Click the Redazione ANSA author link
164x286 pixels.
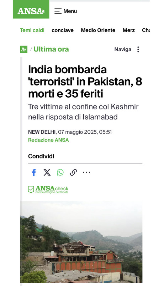(48, 140)
